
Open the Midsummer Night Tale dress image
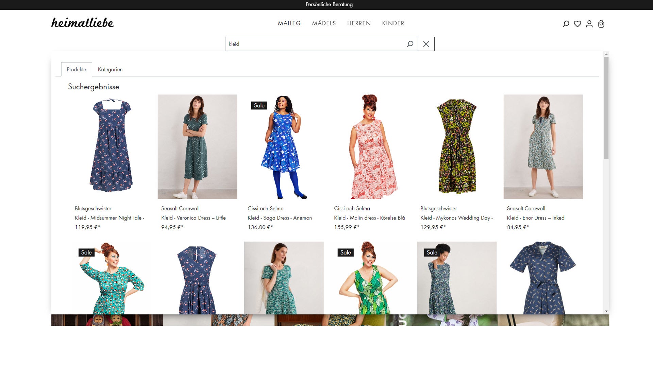pyautogui.click(x=111, y=146)
